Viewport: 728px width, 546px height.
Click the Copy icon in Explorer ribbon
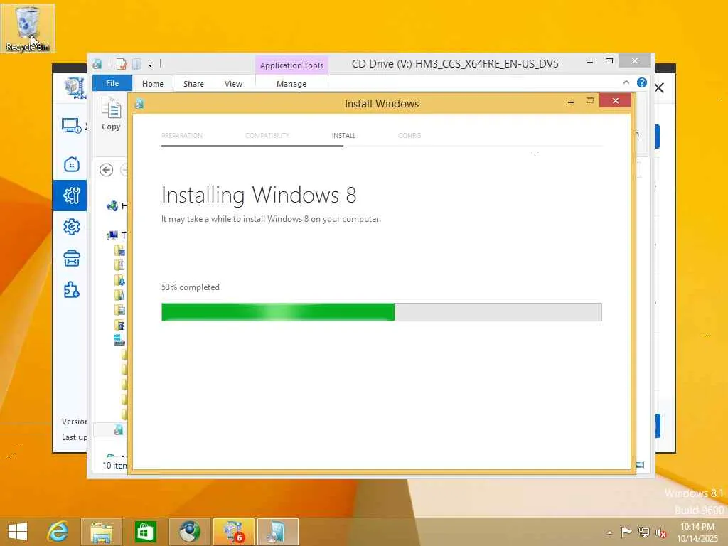pyautogui.click(x=112, y=114)
